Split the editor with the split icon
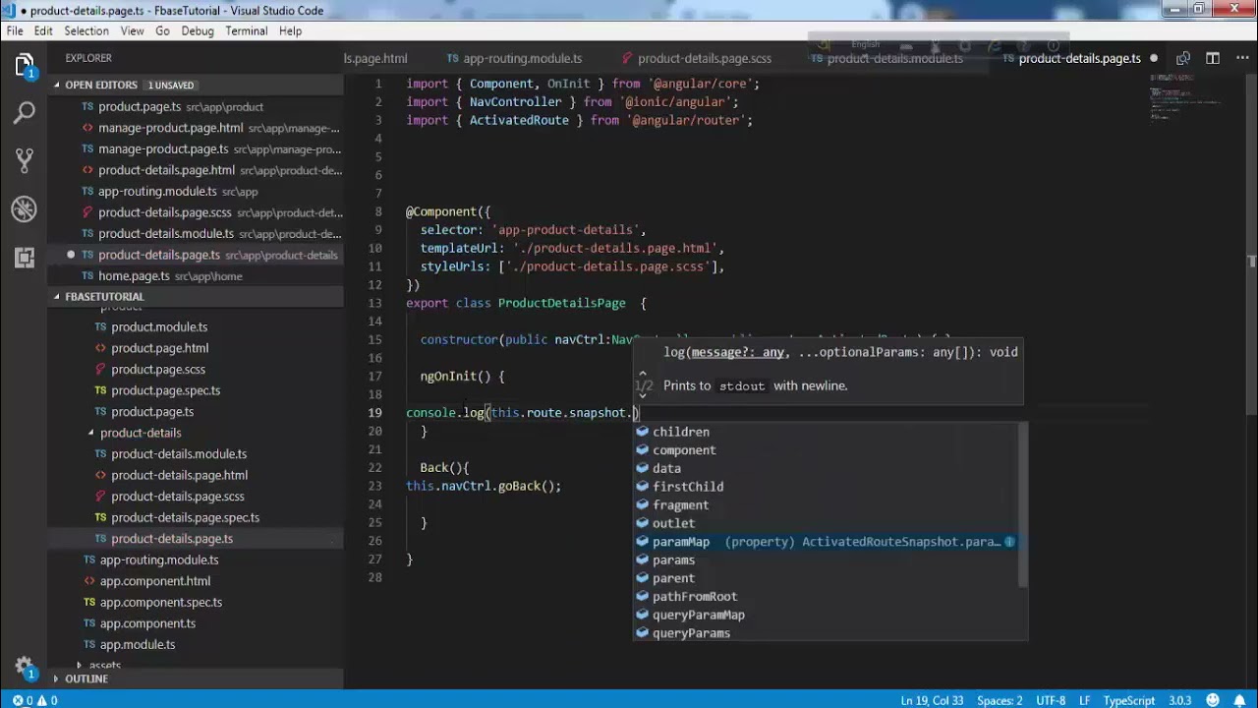Screen dimensions: 1258x708 coord(1213,59)
